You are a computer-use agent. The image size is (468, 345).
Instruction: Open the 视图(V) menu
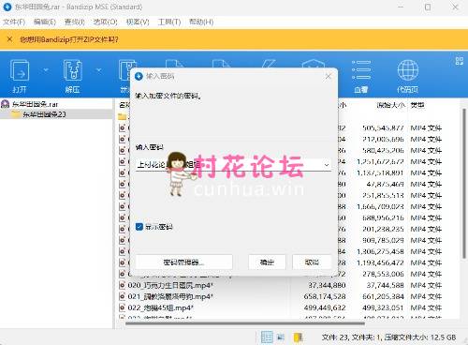click(x=138, y=22)
